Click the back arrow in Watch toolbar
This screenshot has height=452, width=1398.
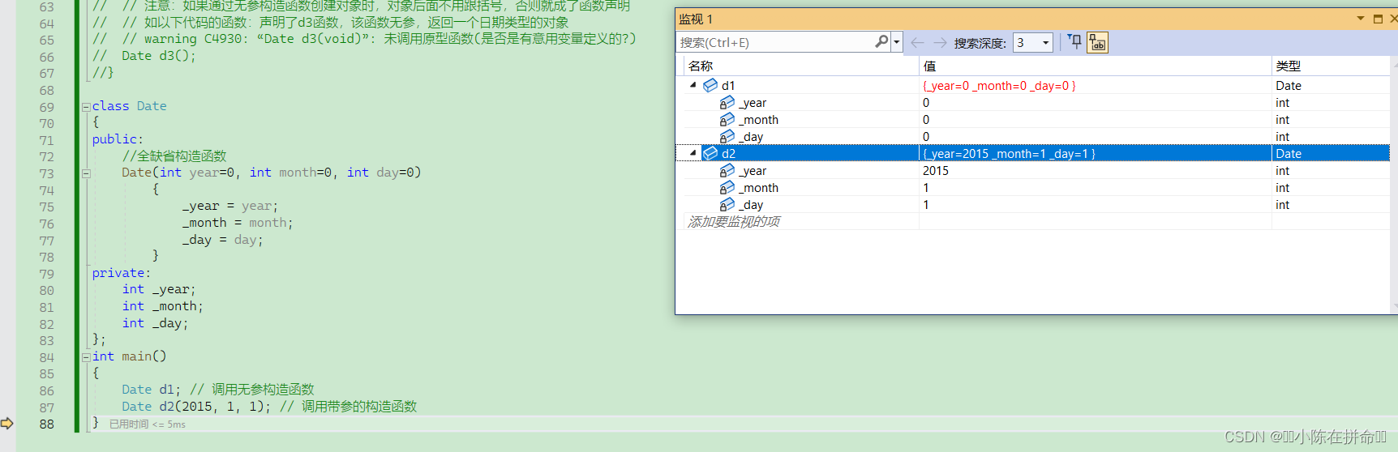pyautogui.click(x=917, y=42)
